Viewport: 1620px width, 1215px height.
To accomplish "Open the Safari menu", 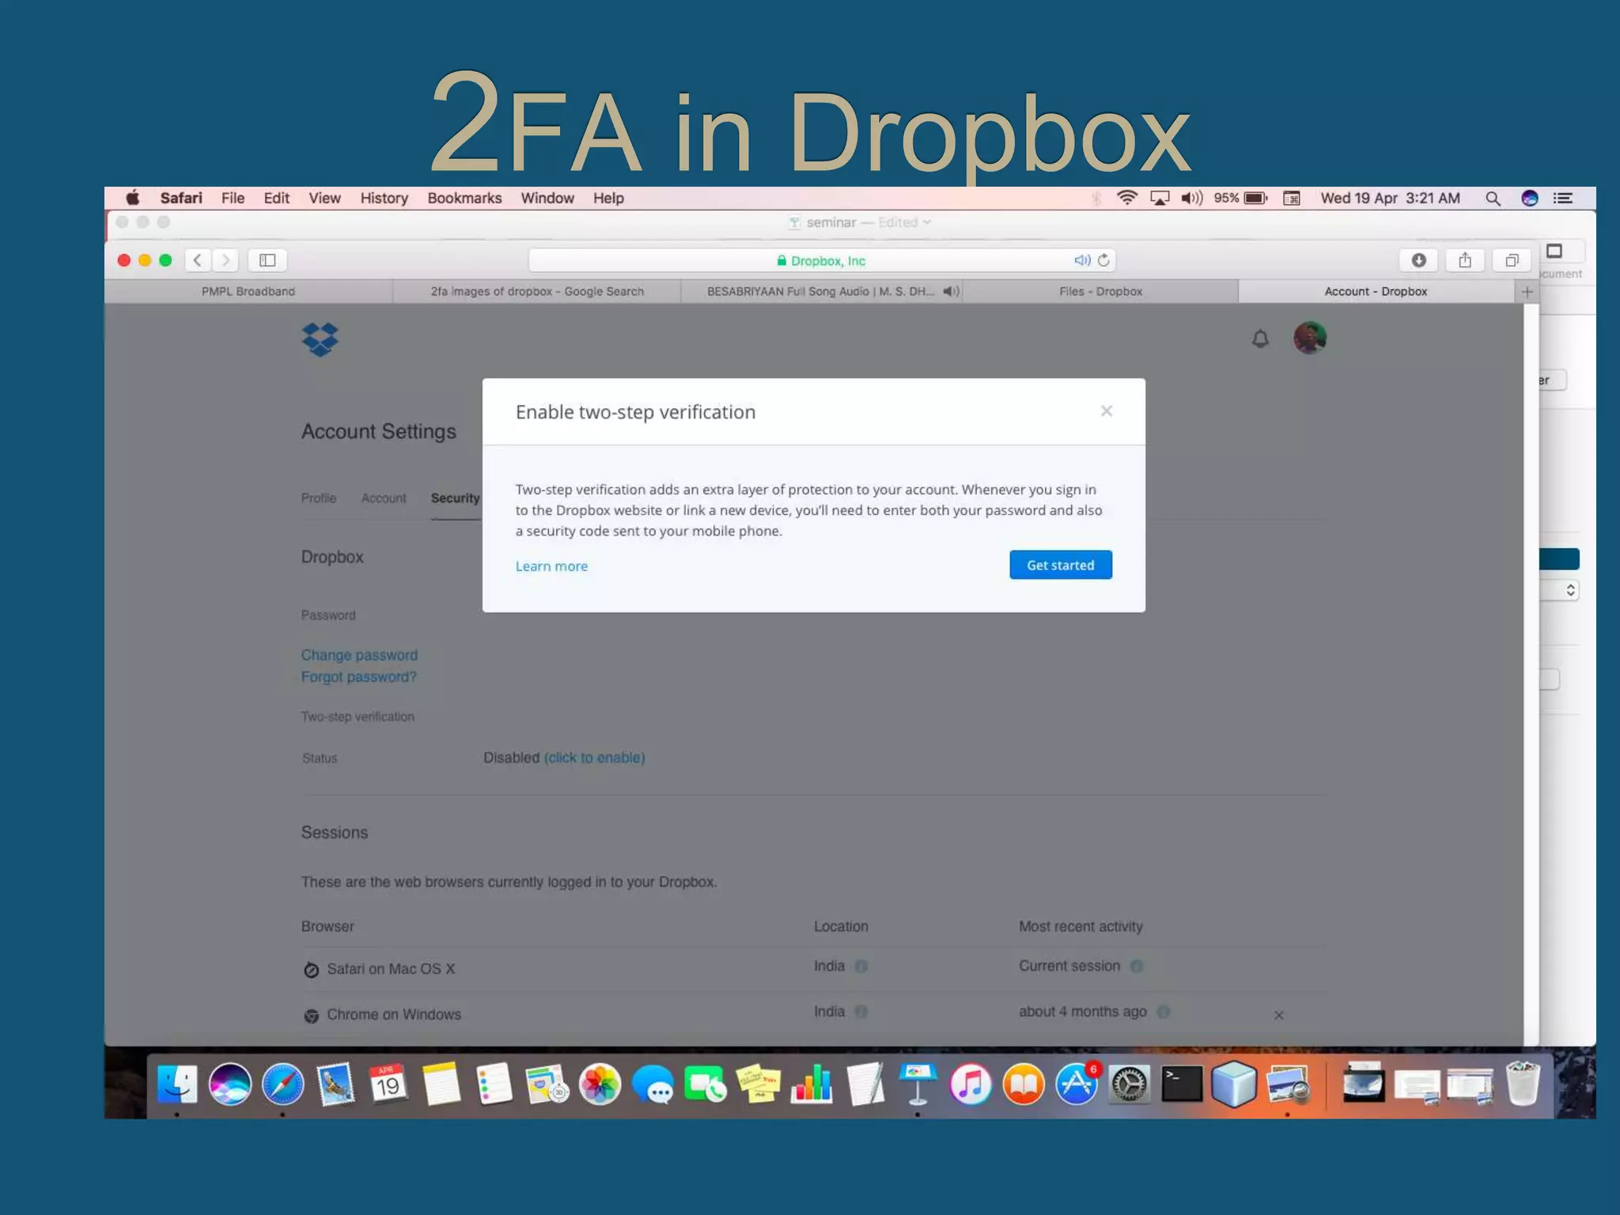I will coord(181,198).
